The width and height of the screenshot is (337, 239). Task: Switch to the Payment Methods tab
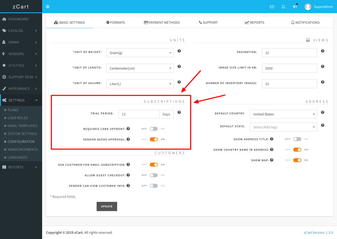click(x=162, y=22)
